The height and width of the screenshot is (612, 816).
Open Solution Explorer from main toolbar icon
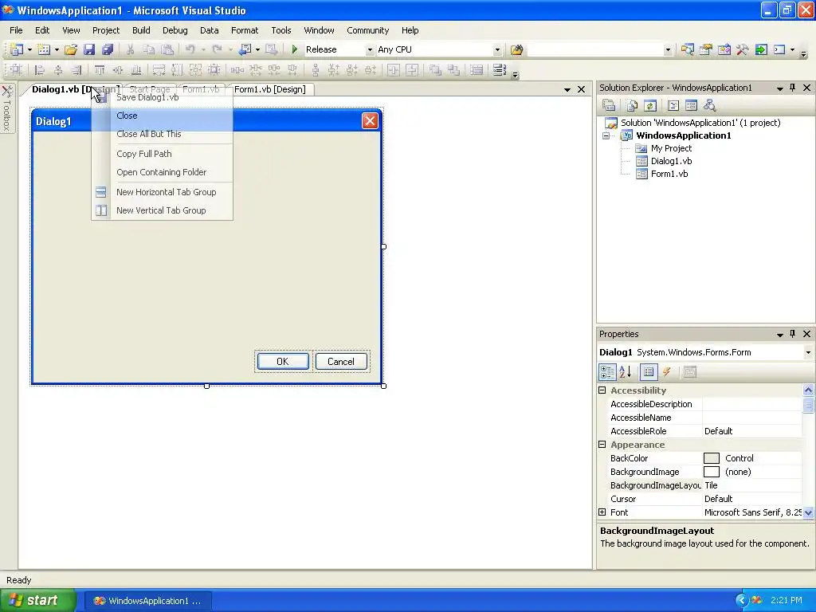tap(687, 49)
